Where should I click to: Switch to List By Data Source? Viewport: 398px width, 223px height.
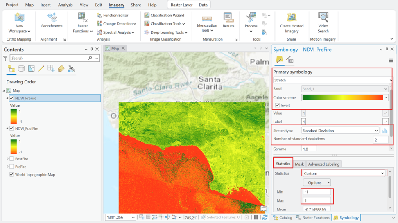[x=21, y=68]
